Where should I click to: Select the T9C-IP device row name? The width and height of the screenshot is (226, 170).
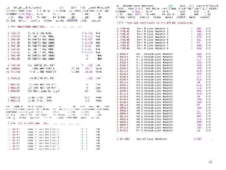coord(15,59)
